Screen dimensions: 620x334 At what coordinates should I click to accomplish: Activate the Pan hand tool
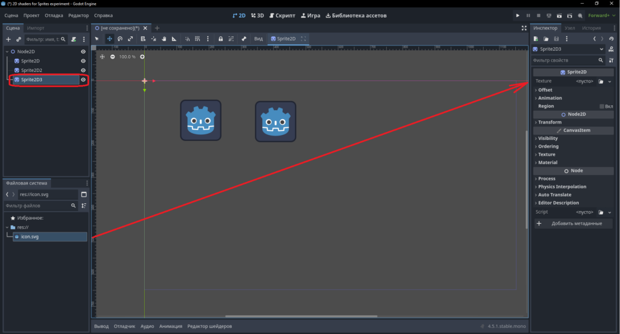point(163,39)
